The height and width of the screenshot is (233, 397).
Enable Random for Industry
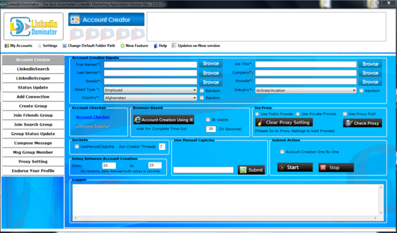click(361, 90)
